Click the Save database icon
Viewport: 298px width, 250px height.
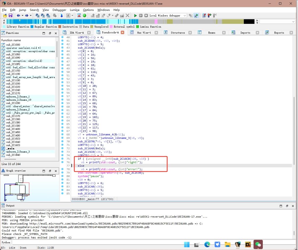pos(10,16)
